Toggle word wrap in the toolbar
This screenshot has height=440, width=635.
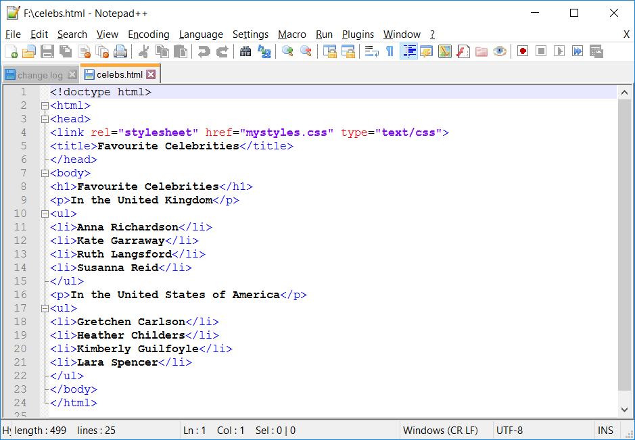tap(371, 52)
